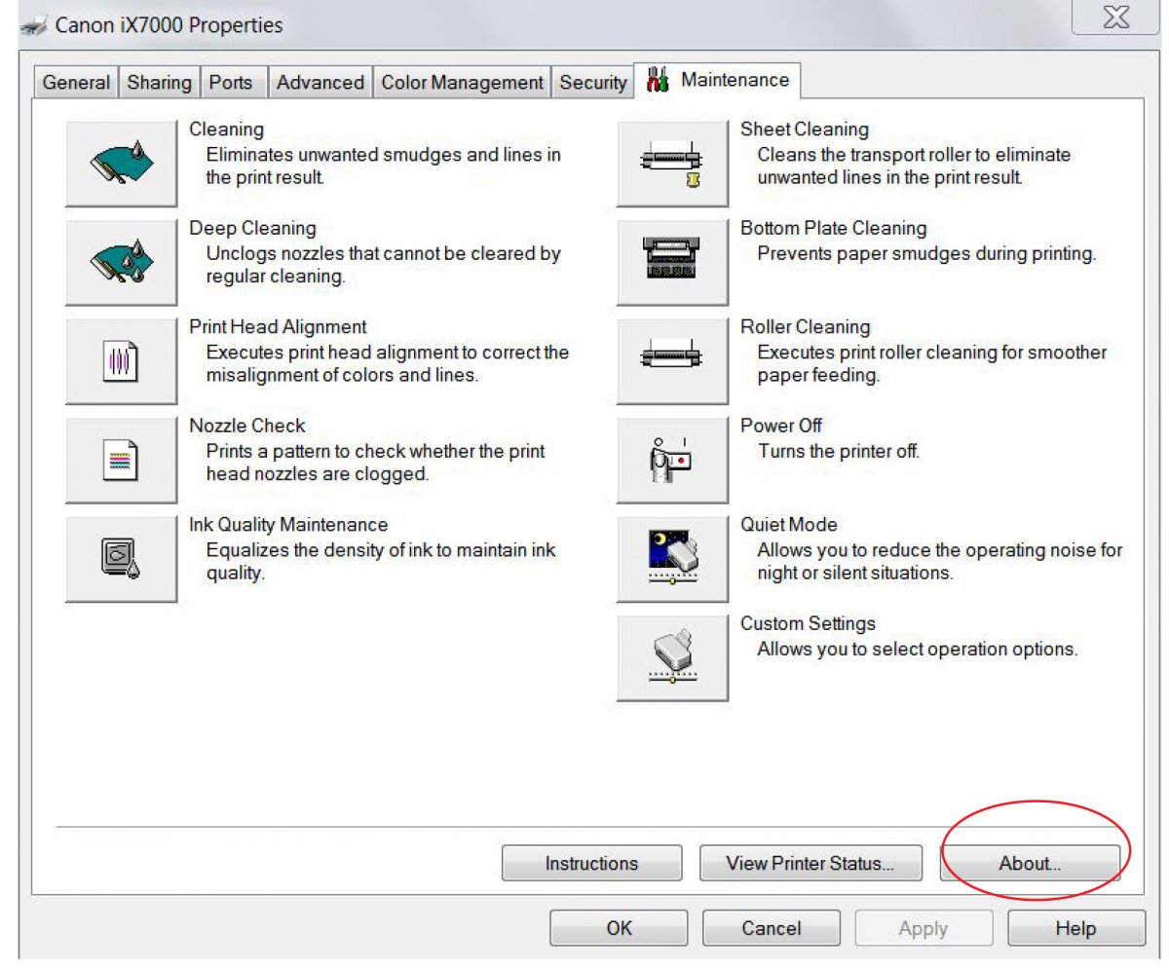Click the printer icon in title bar
This screenshot has width=1169, height=968.
[x=34, y=25]
